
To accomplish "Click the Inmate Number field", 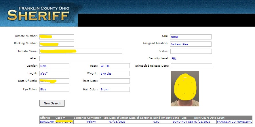I will 57,37.
